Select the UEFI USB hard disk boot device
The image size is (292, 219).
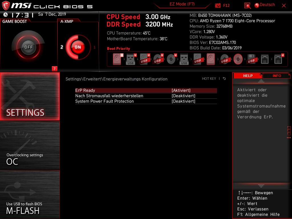[x=144, y=59]
